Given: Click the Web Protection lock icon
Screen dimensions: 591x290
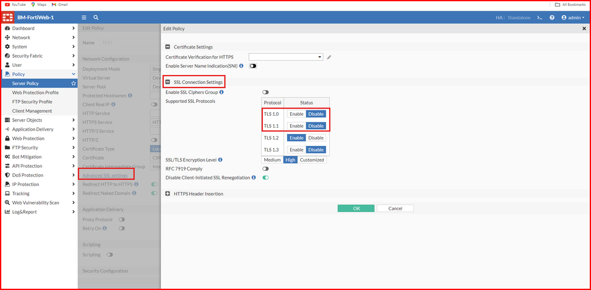Looking at the screenshot, I should coord(7,138).
